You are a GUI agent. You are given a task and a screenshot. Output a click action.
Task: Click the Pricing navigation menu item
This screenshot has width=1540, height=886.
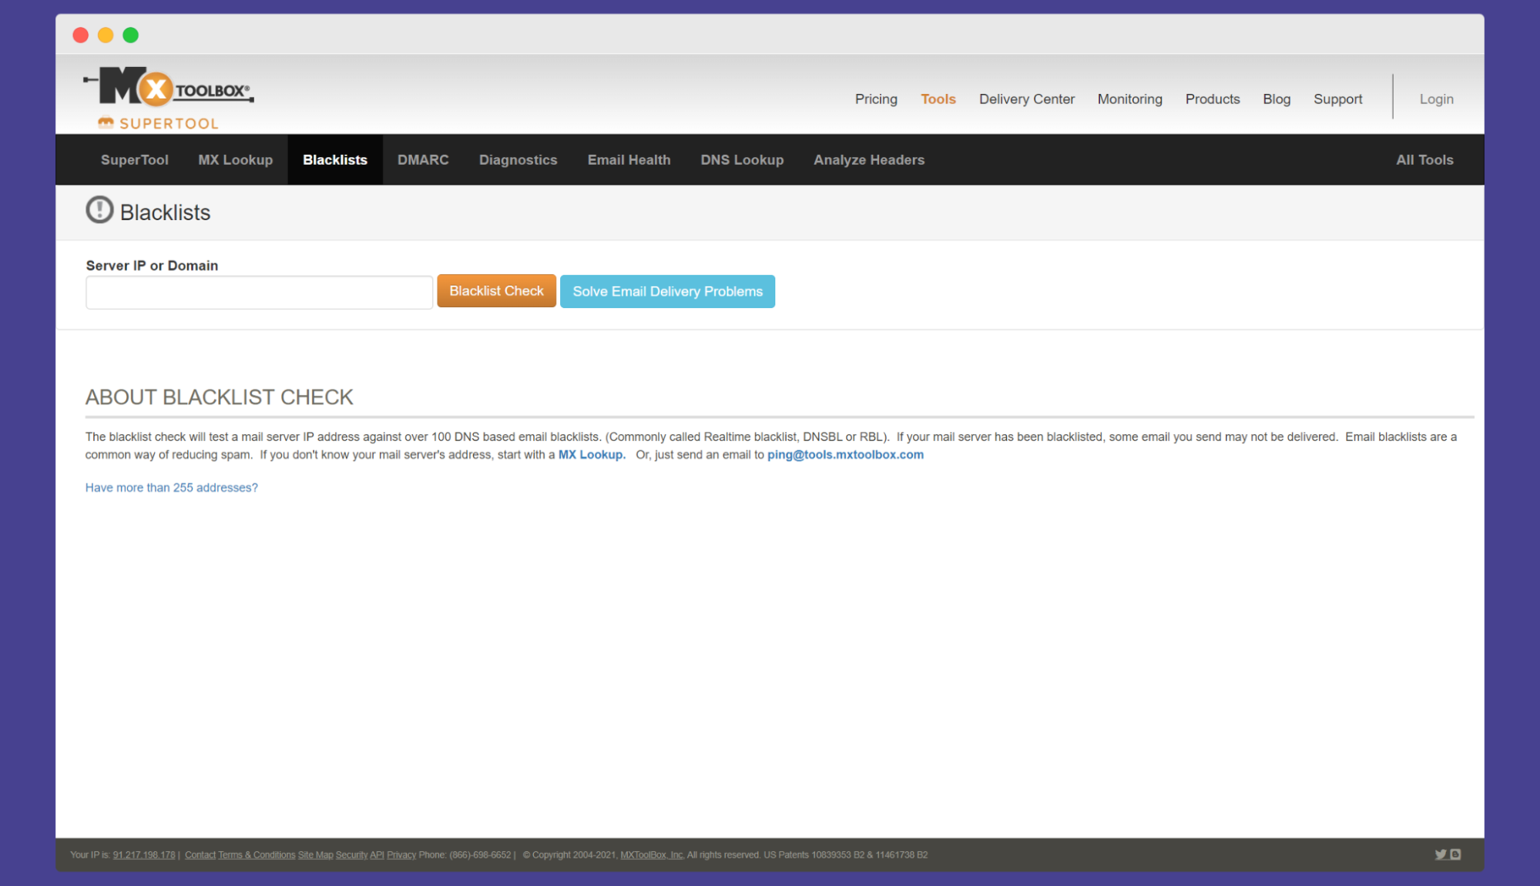[x=876, y=99]
